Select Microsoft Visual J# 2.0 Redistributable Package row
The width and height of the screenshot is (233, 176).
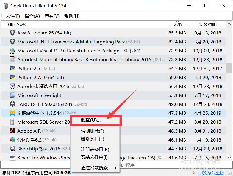pyautogui.click(x=114, y=51)
